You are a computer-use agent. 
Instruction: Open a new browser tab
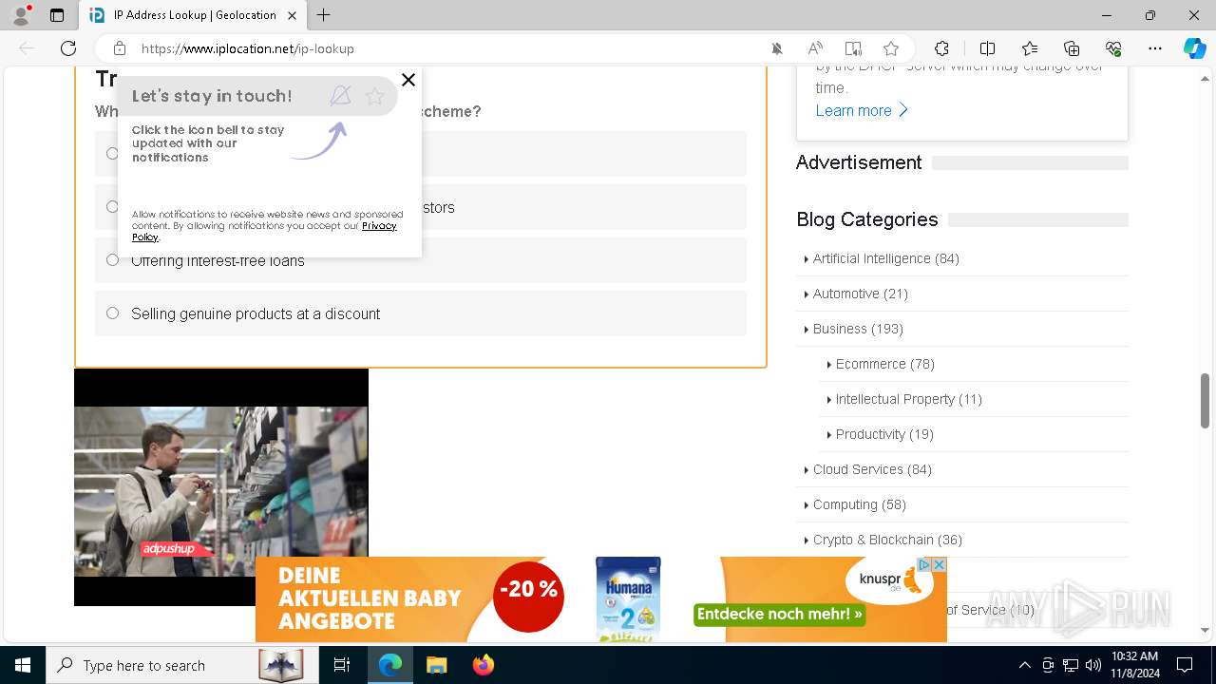point(324,15)
